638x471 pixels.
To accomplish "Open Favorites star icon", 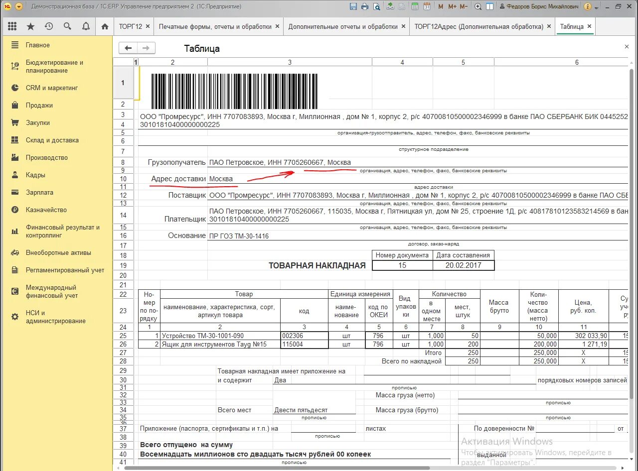I will coord(30,26).
